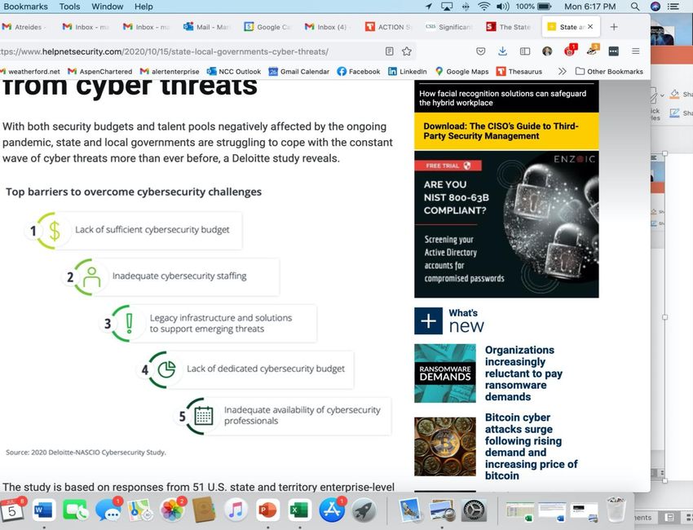Image resolution: width=693 pixels, height=530 pixels.
Task: Open the App Store from the Dock
Action: click(x=332, y=510)
